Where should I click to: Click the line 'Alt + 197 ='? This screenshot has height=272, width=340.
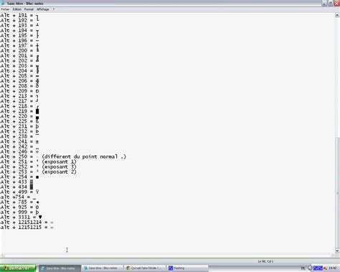tap(19, 46)
